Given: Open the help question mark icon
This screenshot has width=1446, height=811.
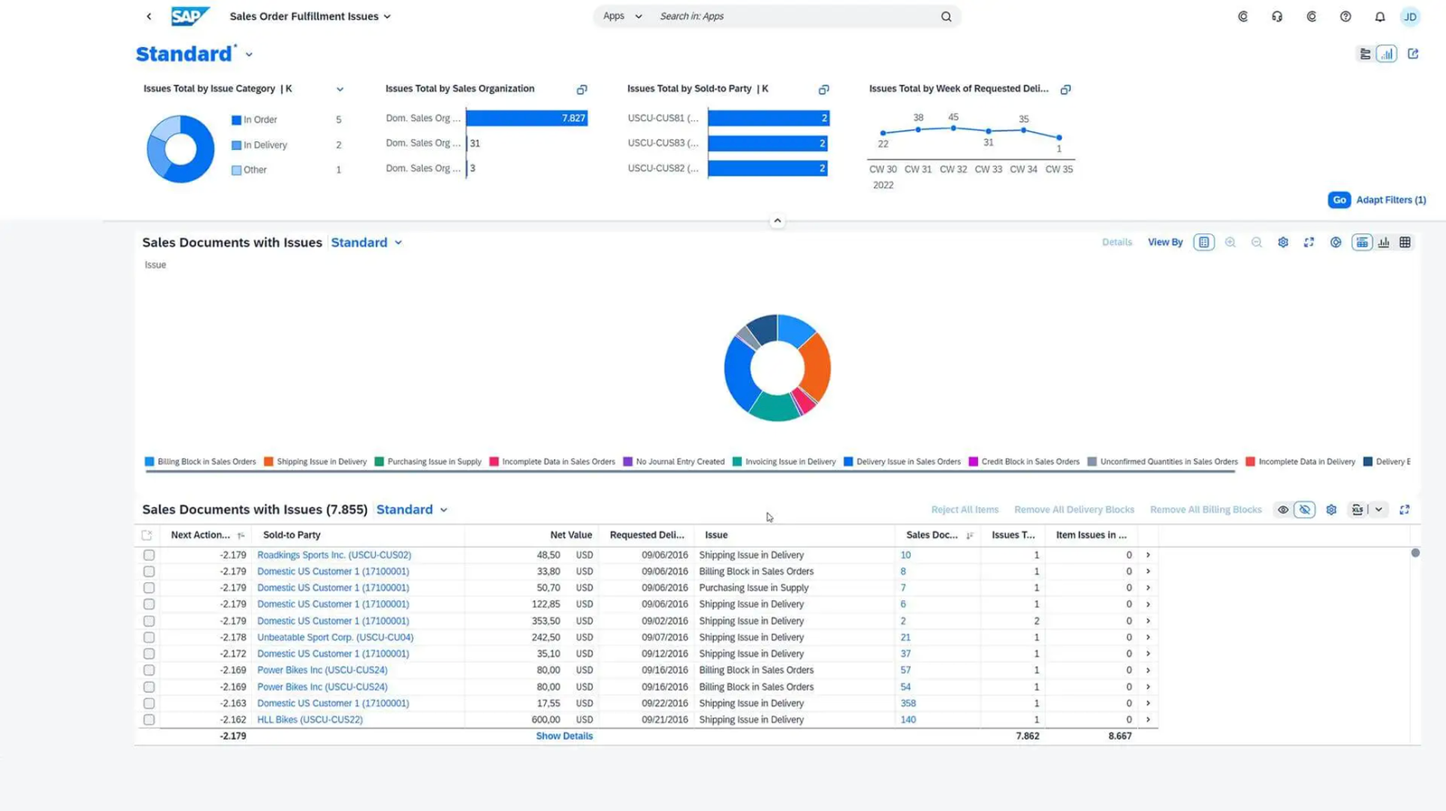Looking at the screenshot, I should click(1346, 16).
